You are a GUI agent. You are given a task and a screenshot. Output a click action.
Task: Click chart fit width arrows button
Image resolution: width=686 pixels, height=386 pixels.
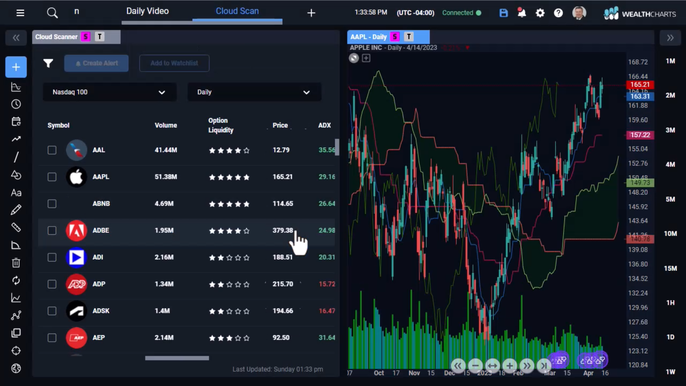[x=492, y=366]
